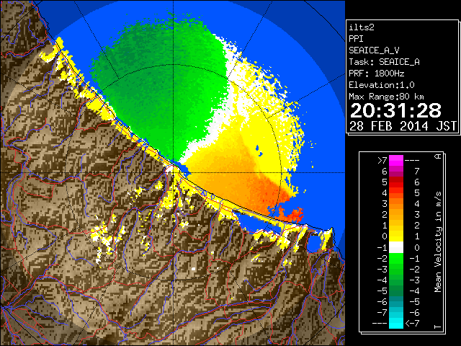The width and height of the screenshot is (461, 346).
Task: Pick the magenta swatch atop the velocity scale
Action: 396,160
